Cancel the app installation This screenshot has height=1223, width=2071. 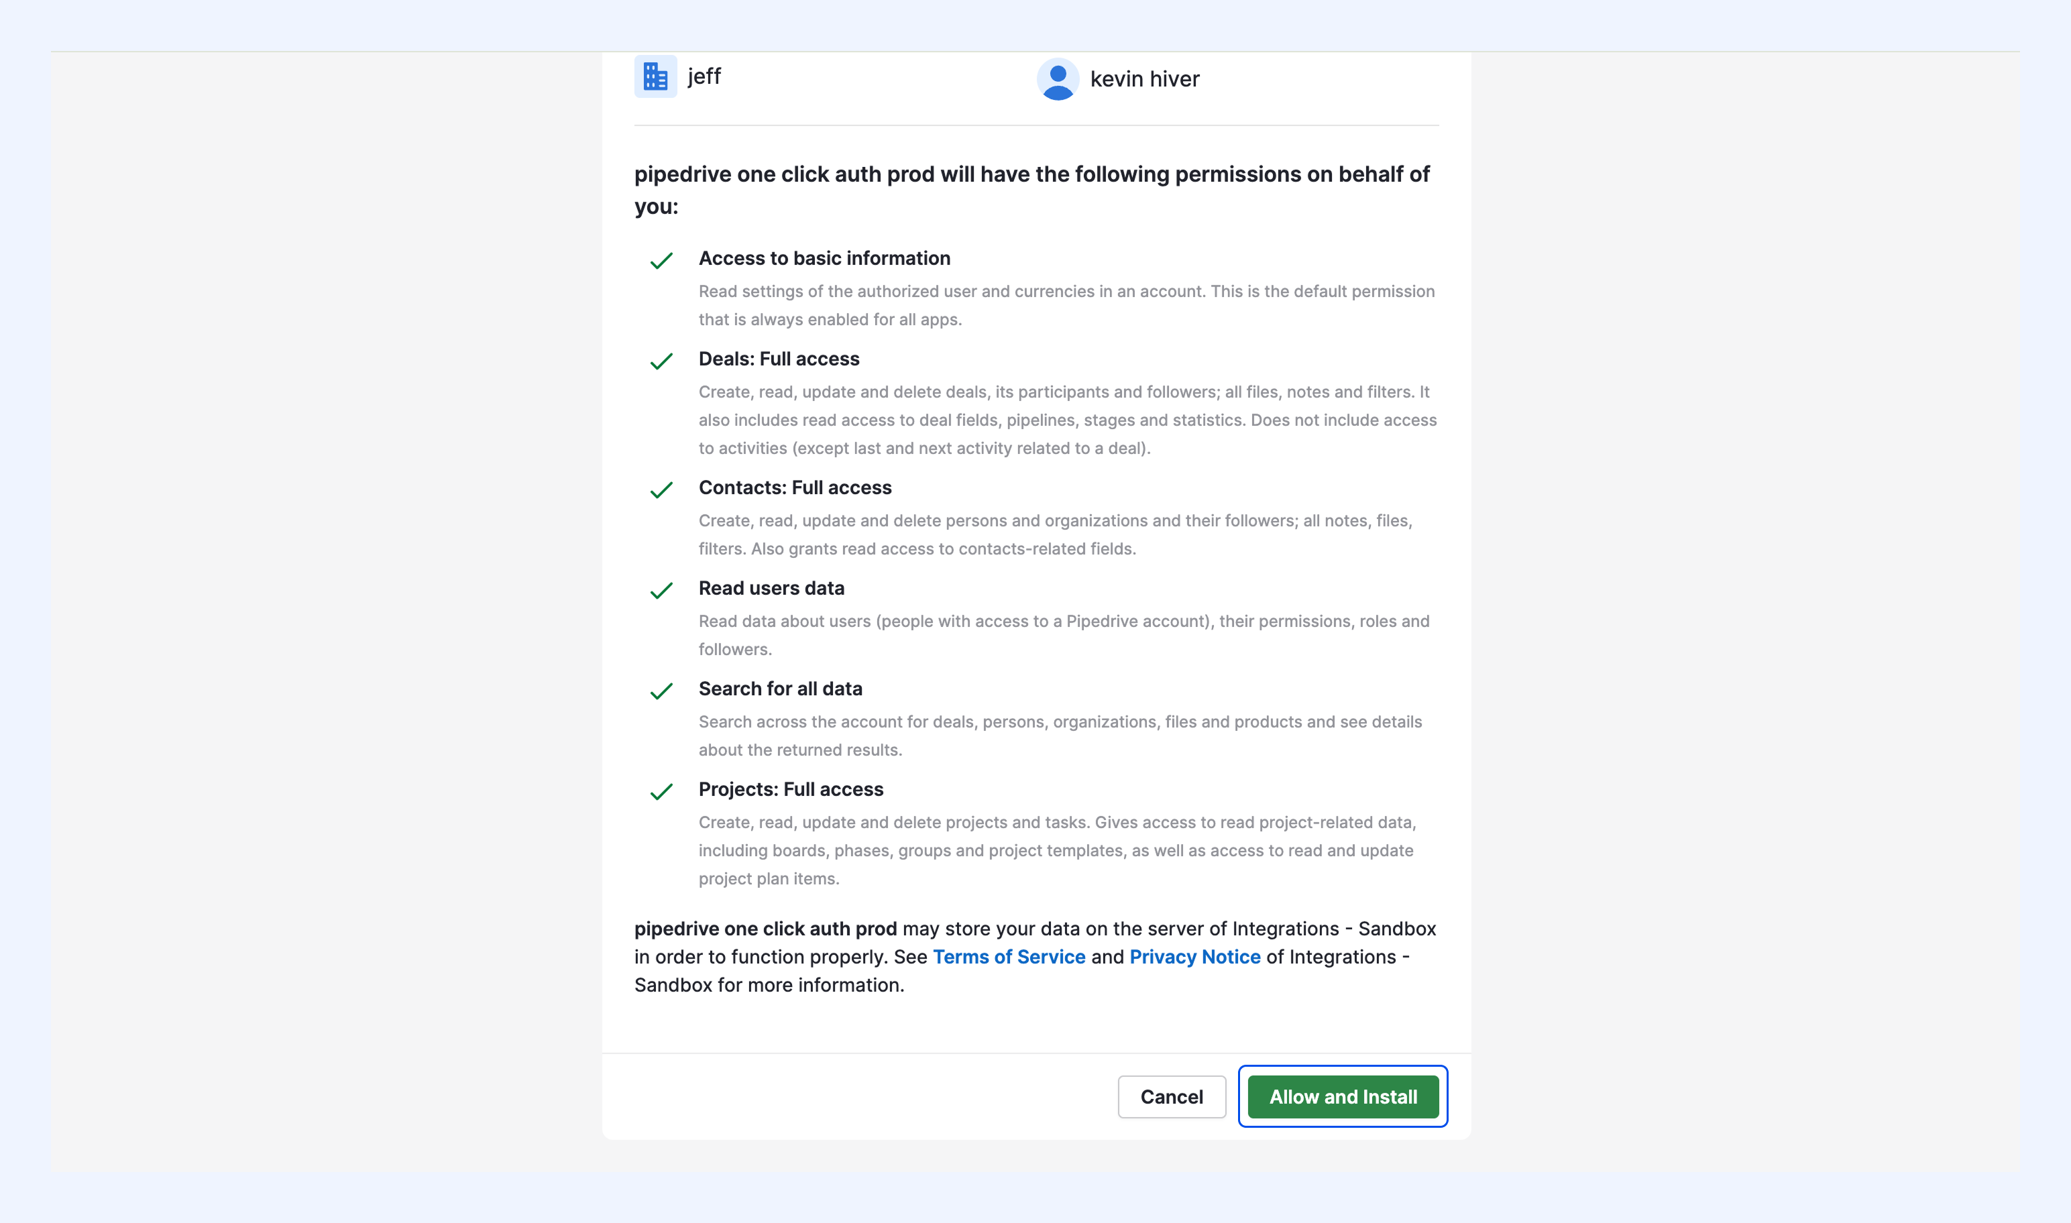click(1171, 1097)
